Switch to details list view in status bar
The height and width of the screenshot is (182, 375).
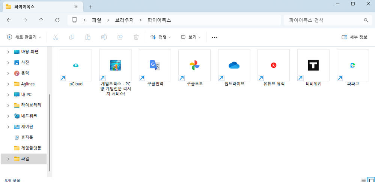[x=363, y=180]
